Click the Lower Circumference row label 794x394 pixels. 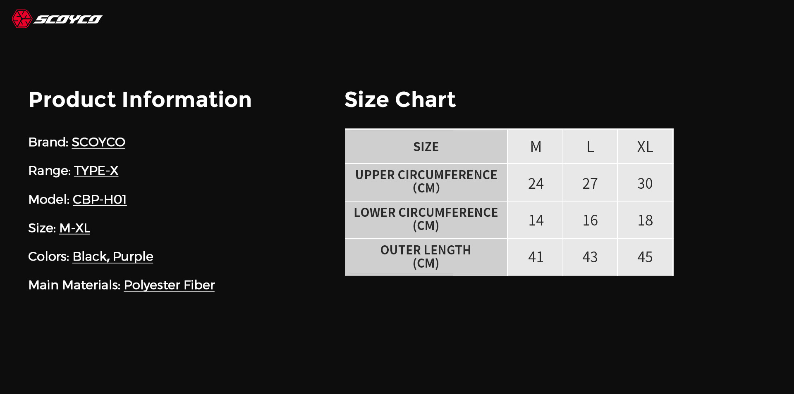click(x=426, y=219)
